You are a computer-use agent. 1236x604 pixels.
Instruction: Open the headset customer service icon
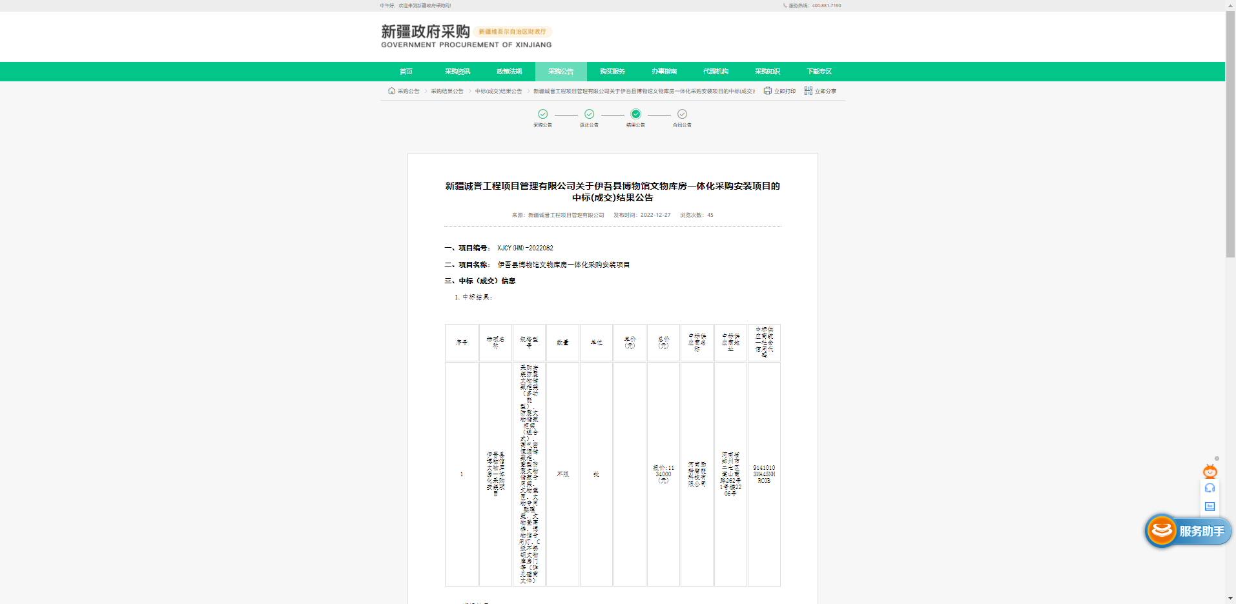[1210, 488]
